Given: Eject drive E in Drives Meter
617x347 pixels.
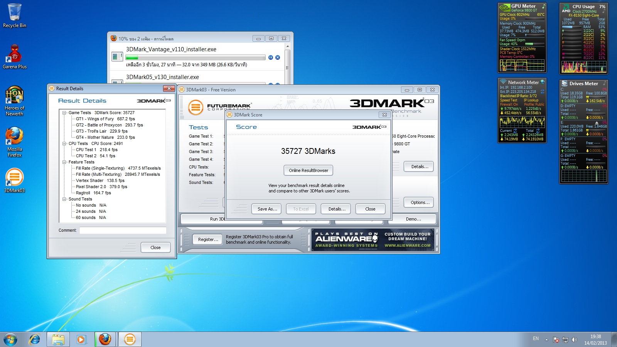Looking at the screenshot, I should [597, 123].
